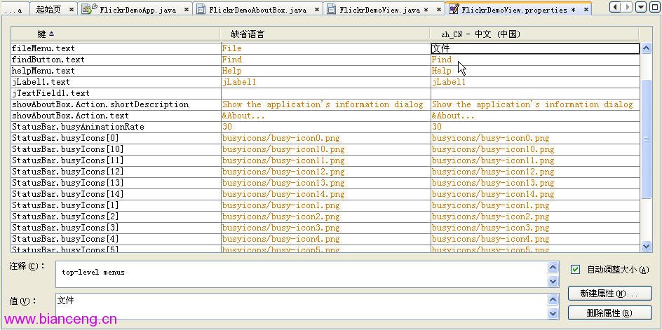Click the table vertical scrollbar thumb

(646, 139)
